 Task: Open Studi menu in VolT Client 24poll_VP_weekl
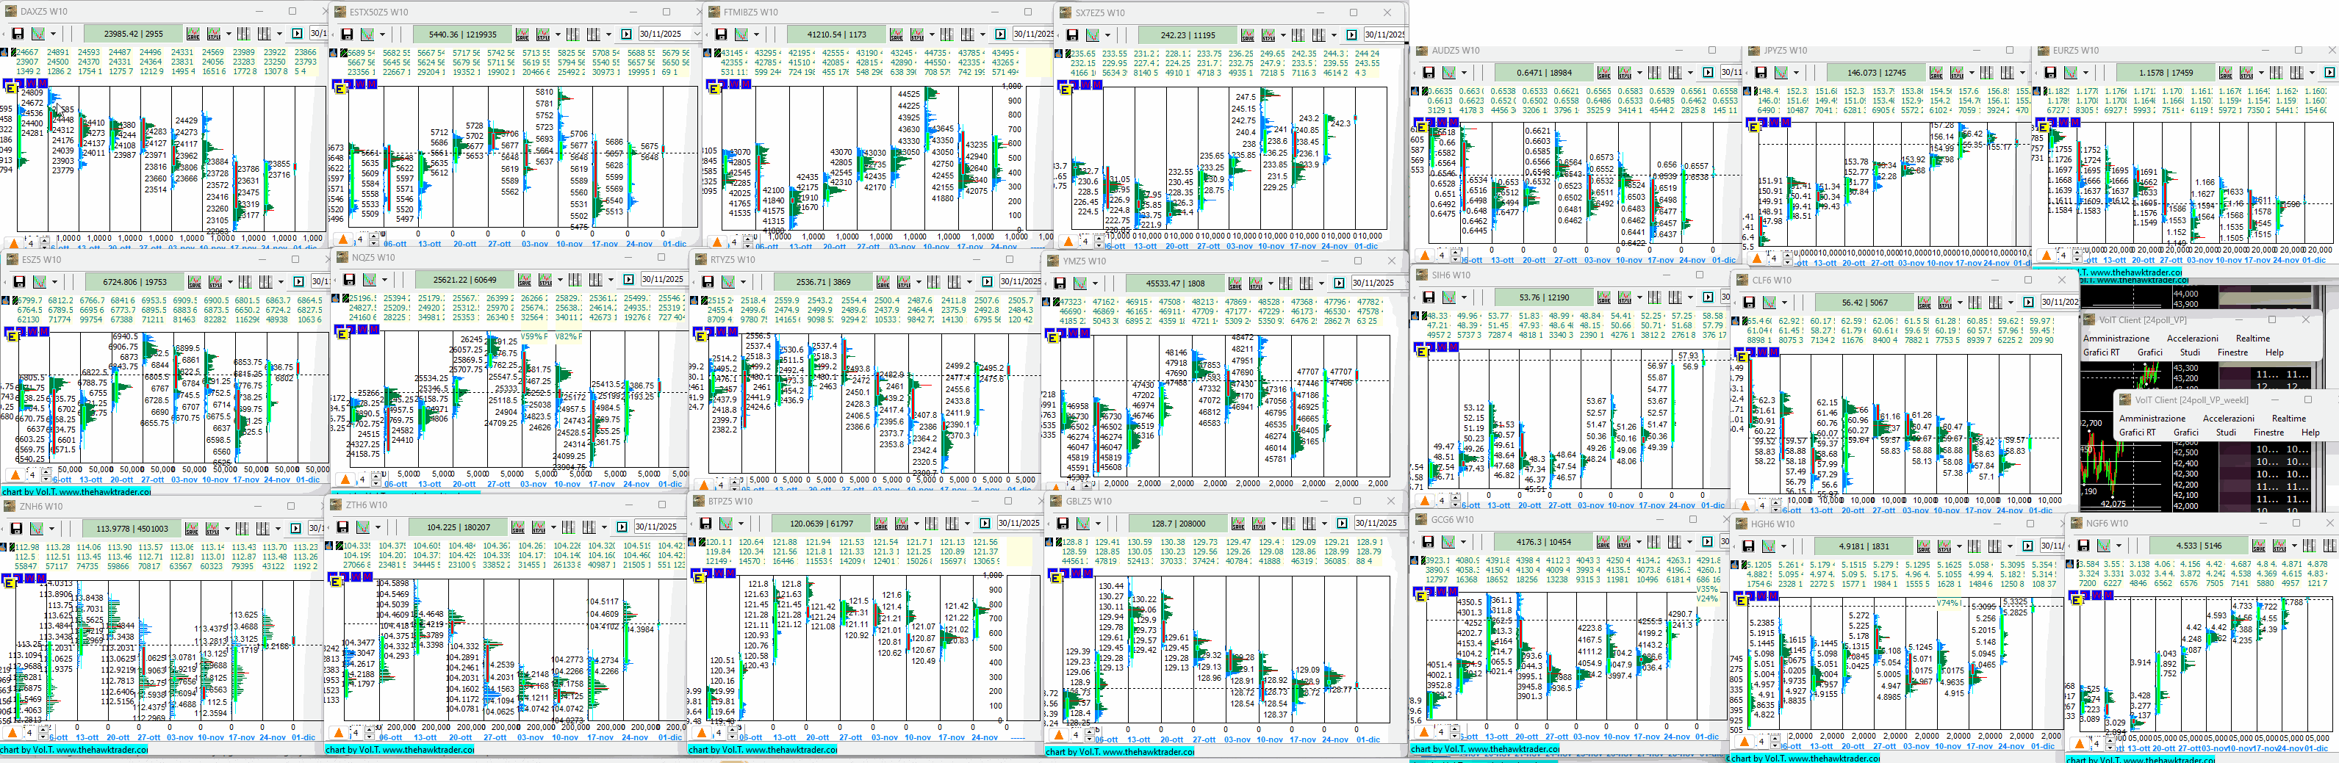click(x=2226, y=433)
